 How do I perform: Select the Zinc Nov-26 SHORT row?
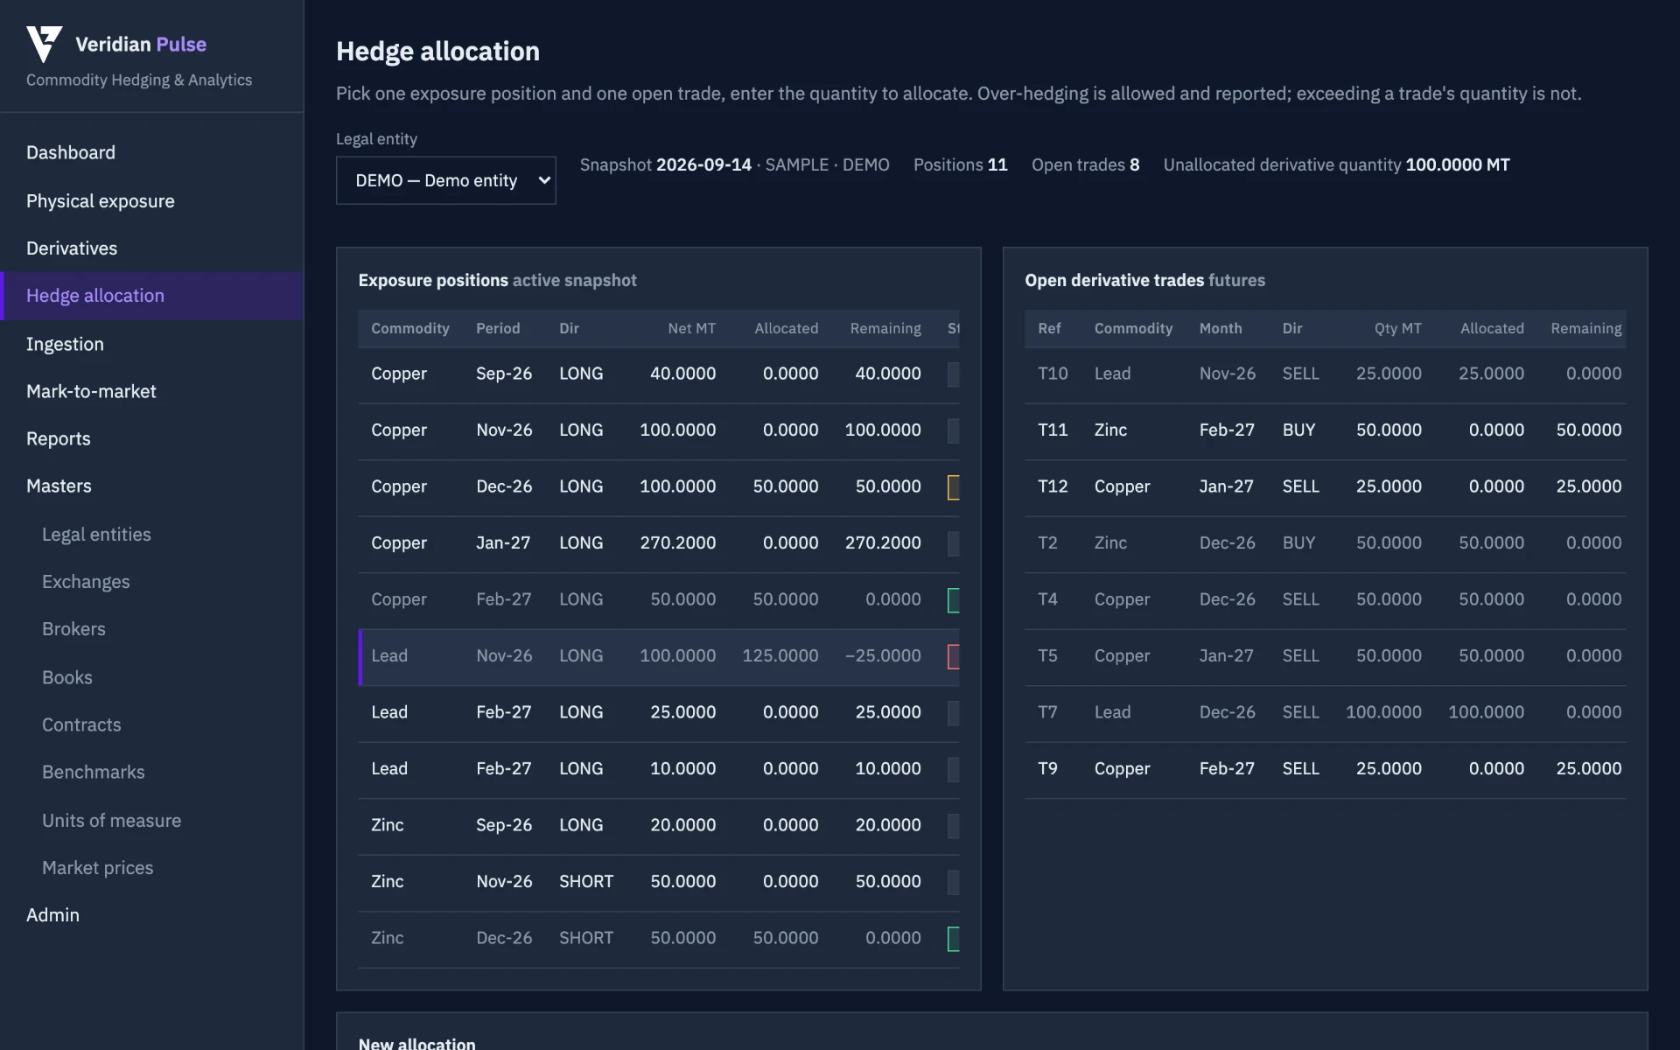click(x=658, y=883)
